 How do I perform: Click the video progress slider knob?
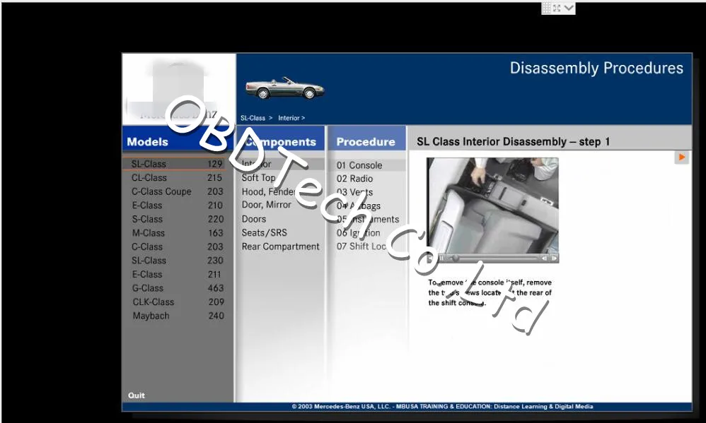pyautogui.click(x=456, y=258)
